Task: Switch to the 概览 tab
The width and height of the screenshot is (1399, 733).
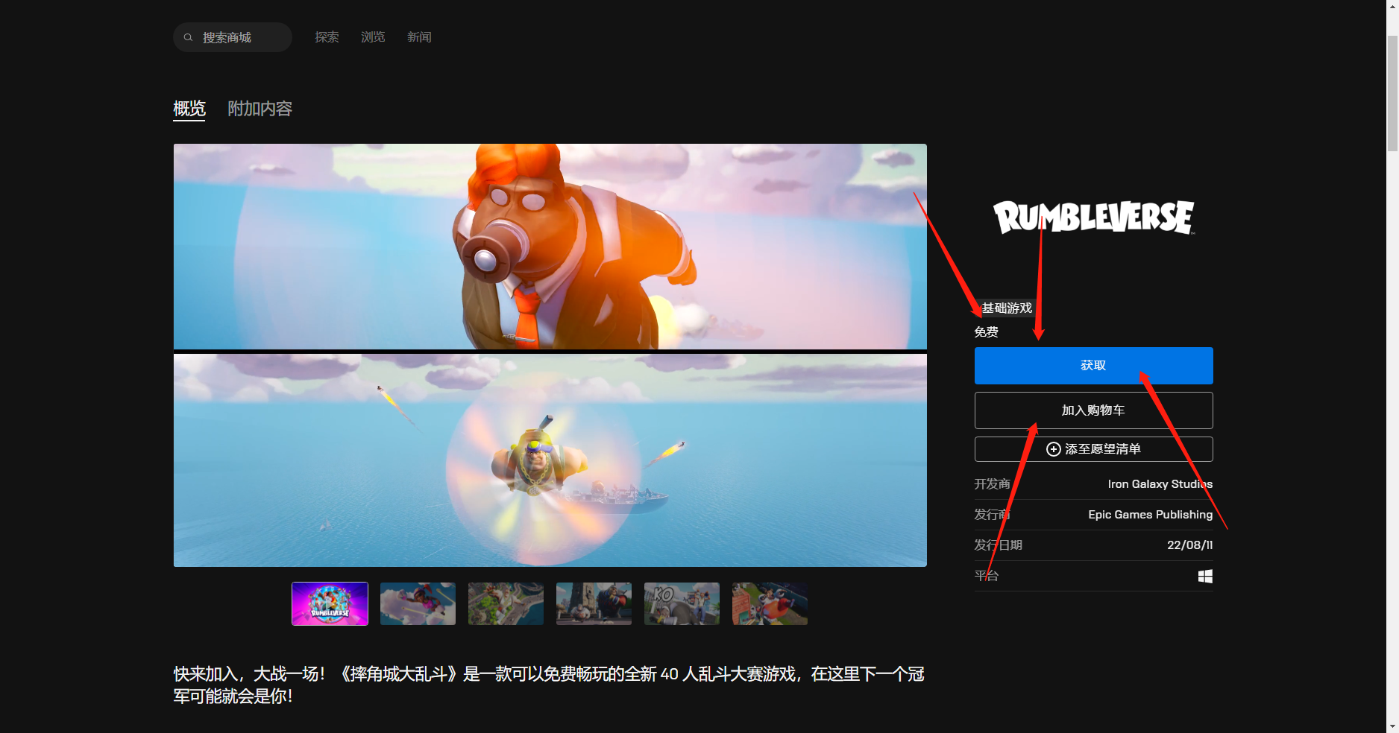Action: [189, 109]
